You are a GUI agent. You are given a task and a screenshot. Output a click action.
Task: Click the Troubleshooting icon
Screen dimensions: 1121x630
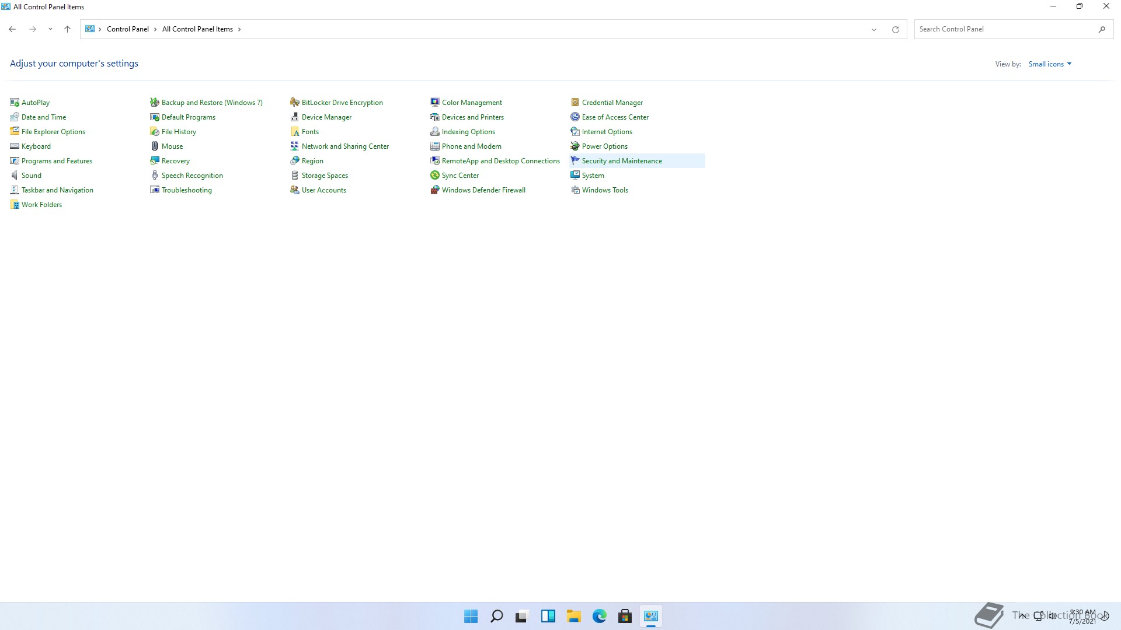coord(155,190)
